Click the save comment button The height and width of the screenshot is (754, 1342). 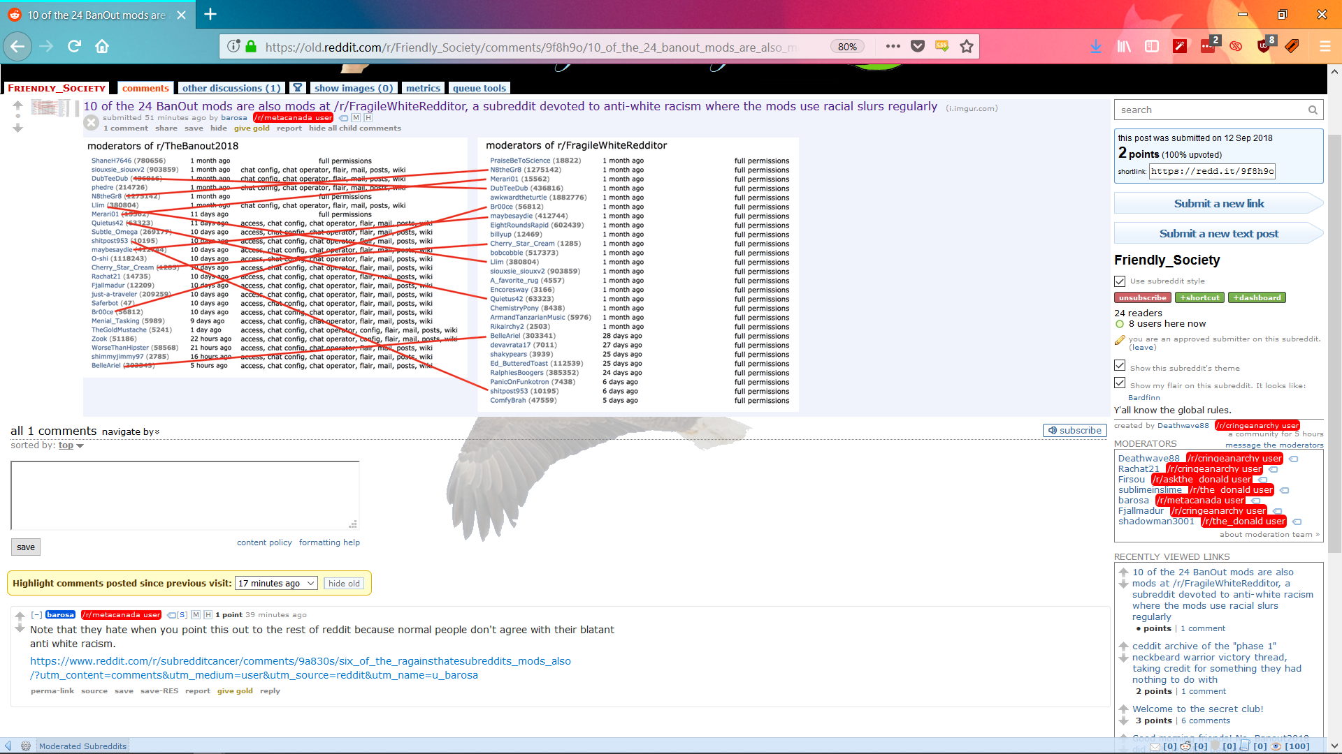[x=26, y=547]
